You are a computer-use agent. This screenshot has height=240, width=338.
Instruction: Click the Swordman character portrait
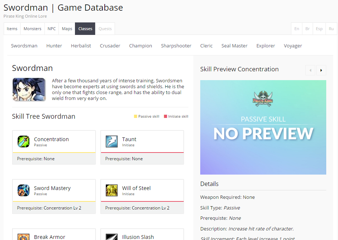tap(29, 89)
